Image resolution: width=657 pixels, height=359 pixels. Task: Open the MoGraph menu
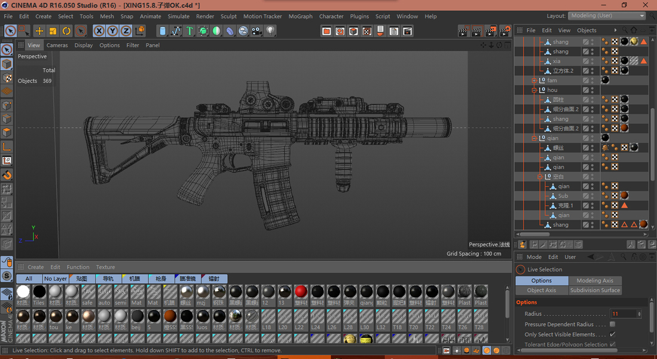pos(301,16)
